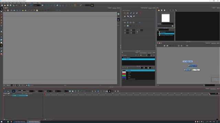Open the dark dropdown beside the green script icon
This screenshot has height=123, width=220.
(x=88, y=5)
